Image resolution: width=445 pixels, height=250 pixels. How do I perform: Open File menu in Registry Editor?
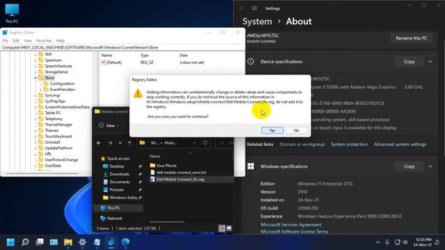[6, 40]
